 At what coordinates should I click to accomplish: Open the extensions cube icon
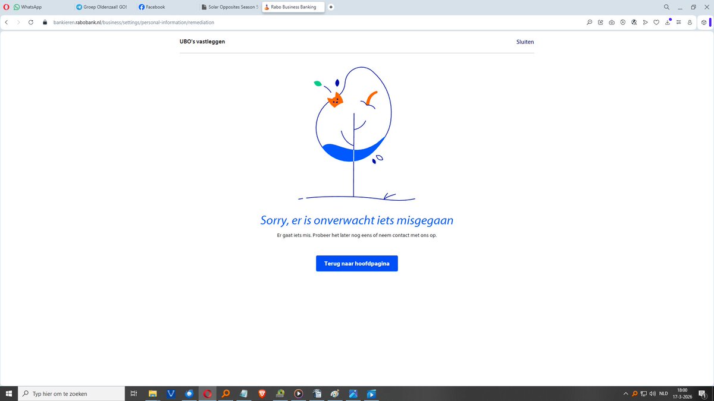pyautogui.click(x=703, y=22)
